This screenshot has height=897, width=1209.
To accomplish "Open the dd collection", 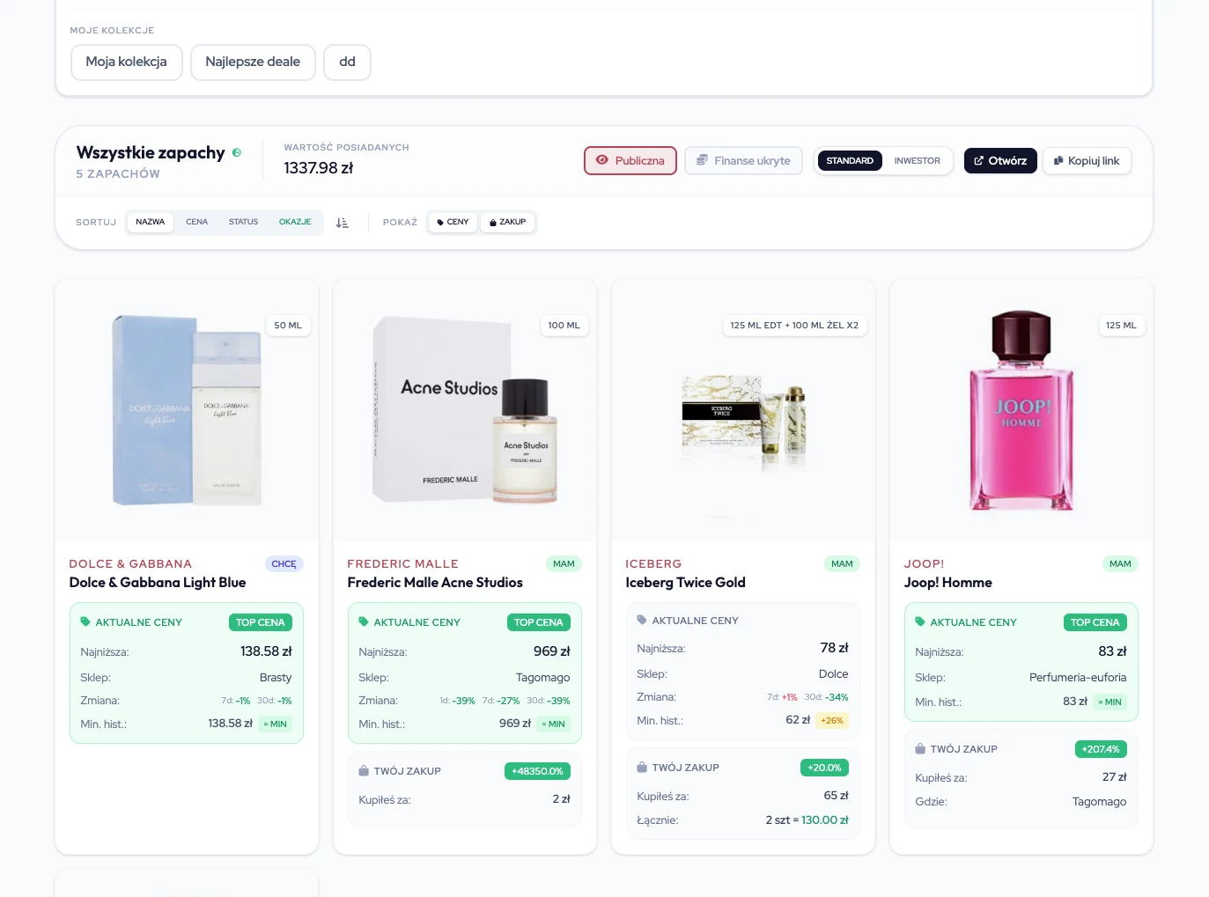I will (347, 62).
